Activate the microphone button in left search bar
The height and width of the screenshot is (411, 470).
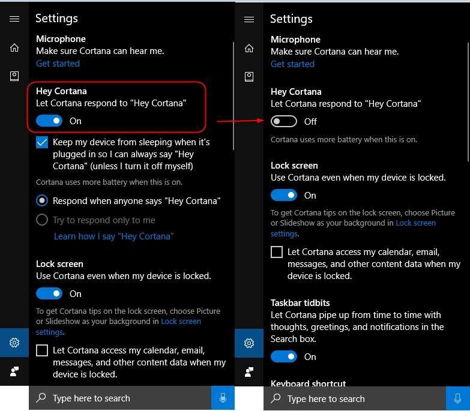pos(223,398)
